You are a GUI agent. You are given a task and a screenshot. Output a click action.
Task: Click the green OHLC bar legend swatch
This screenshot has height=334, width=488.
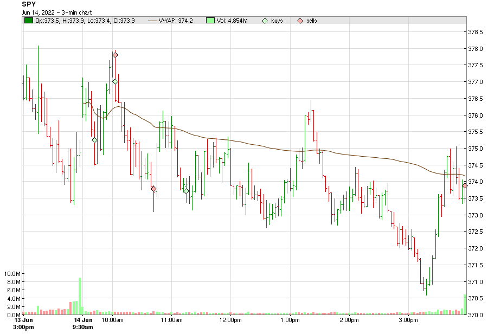click(x=29, y=21)
